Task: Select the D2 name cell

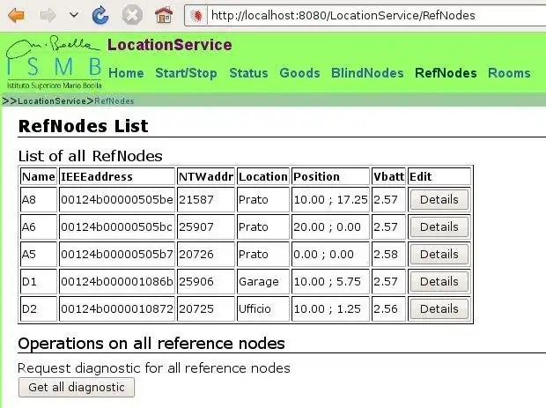Action: click(38, 308)
